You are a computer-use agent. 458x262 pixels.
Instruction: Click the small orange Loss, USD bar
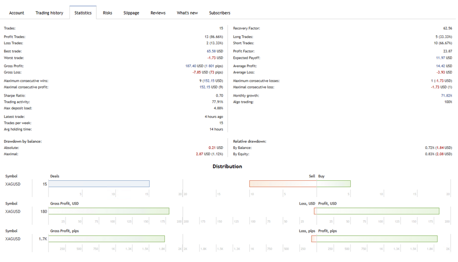click(x=315, y=211)
